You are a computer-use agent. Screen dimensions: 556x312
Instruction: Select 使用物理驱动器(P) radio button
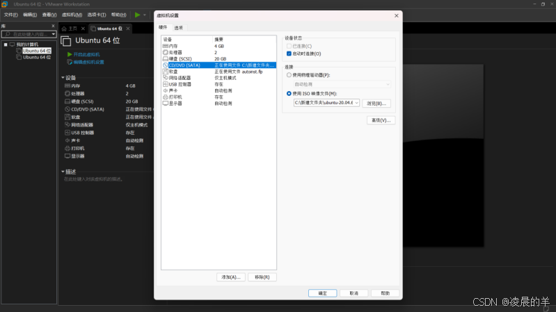click(289, 75)
